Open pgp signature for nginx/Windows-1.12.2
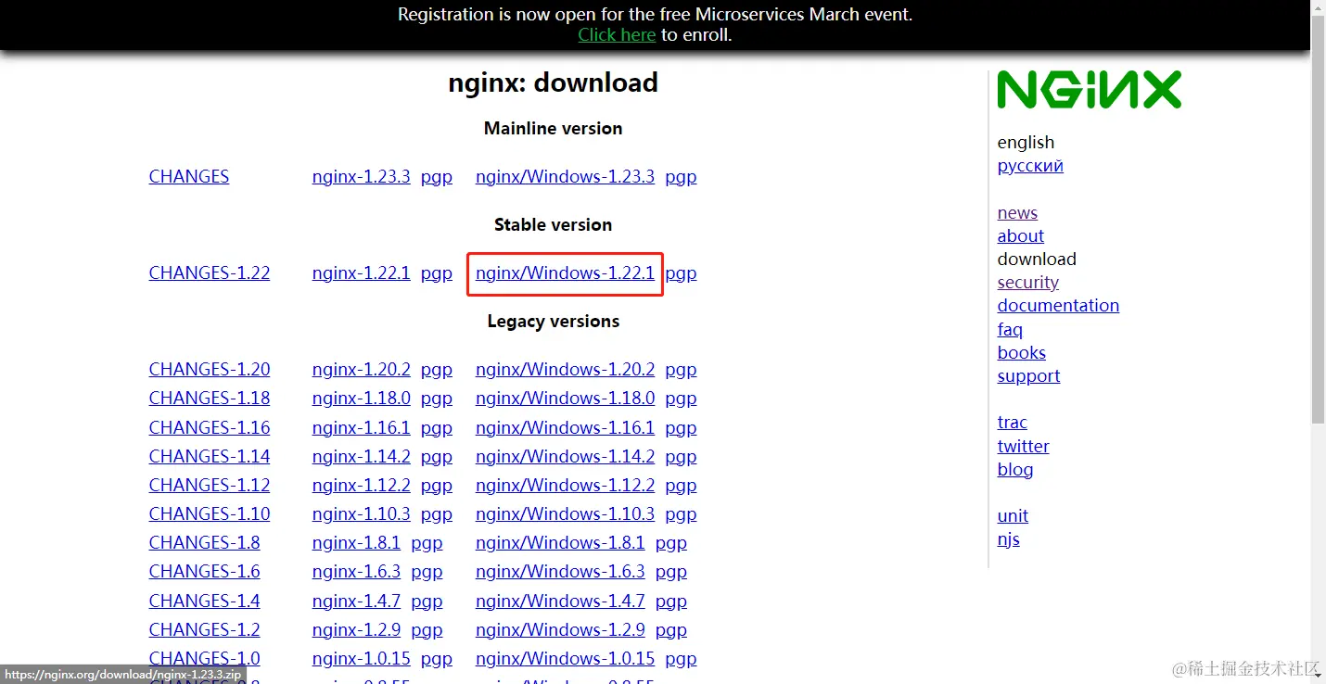1326x684 pixels. click(x=681, y=486)
